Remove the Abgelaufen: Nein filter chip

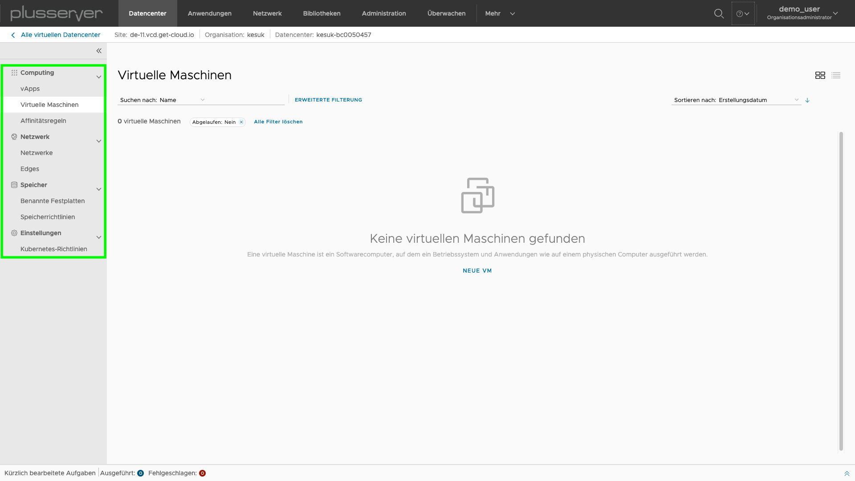pos(241,122)
